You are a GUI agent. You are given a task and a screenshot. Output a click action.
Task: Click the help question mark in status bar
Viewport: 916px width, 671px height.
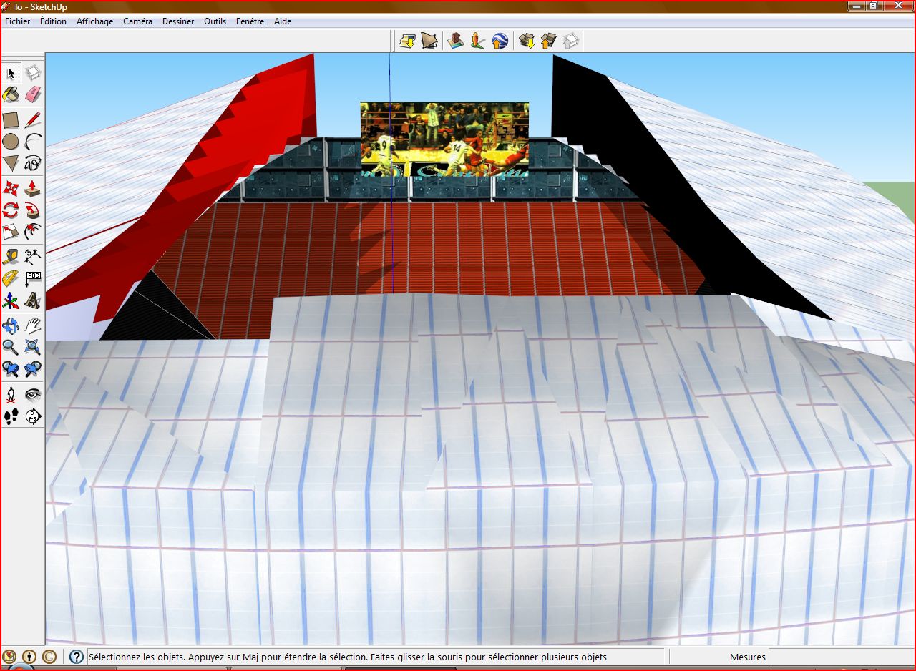77,657
